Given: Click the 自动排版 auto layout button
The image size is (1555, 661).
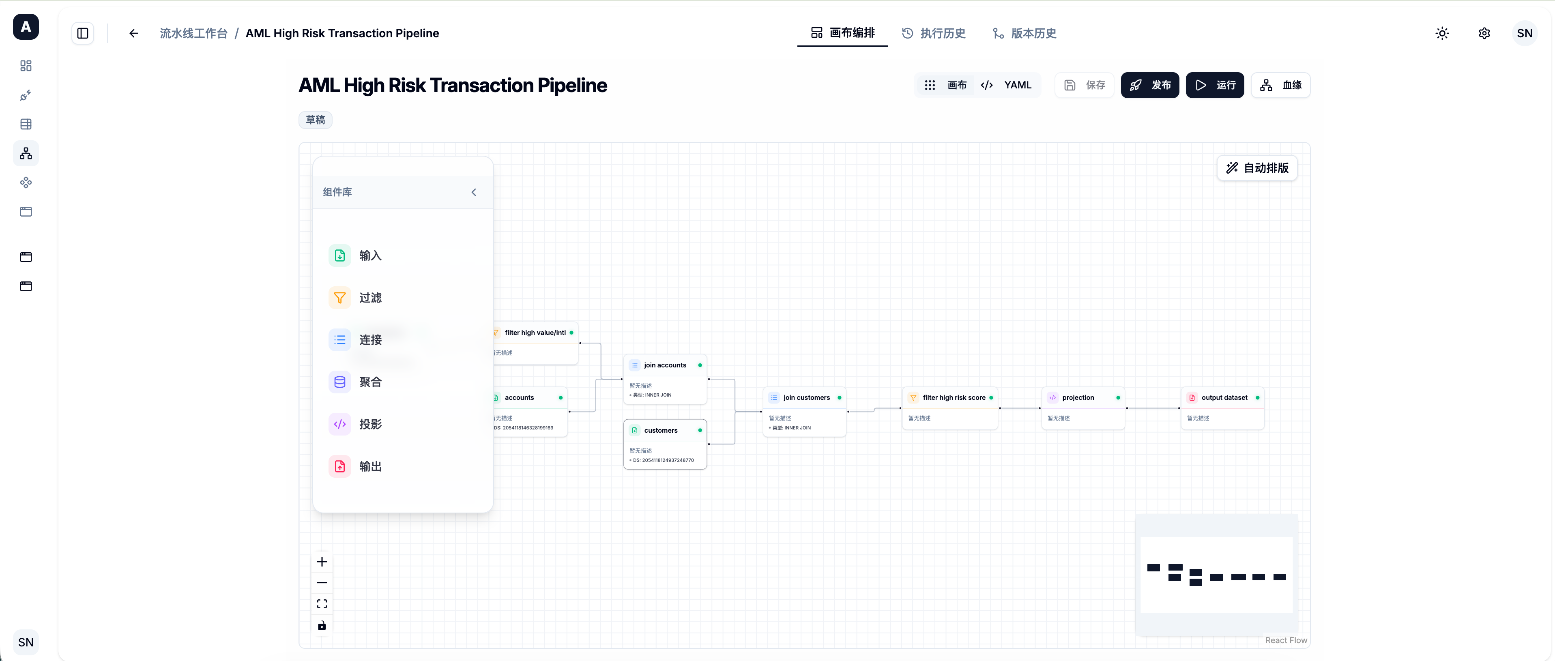Looking at the screenshot, I should click(x=1257, y=168).
